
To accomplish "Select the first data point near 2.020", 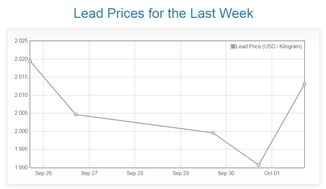I will [30, 61].
